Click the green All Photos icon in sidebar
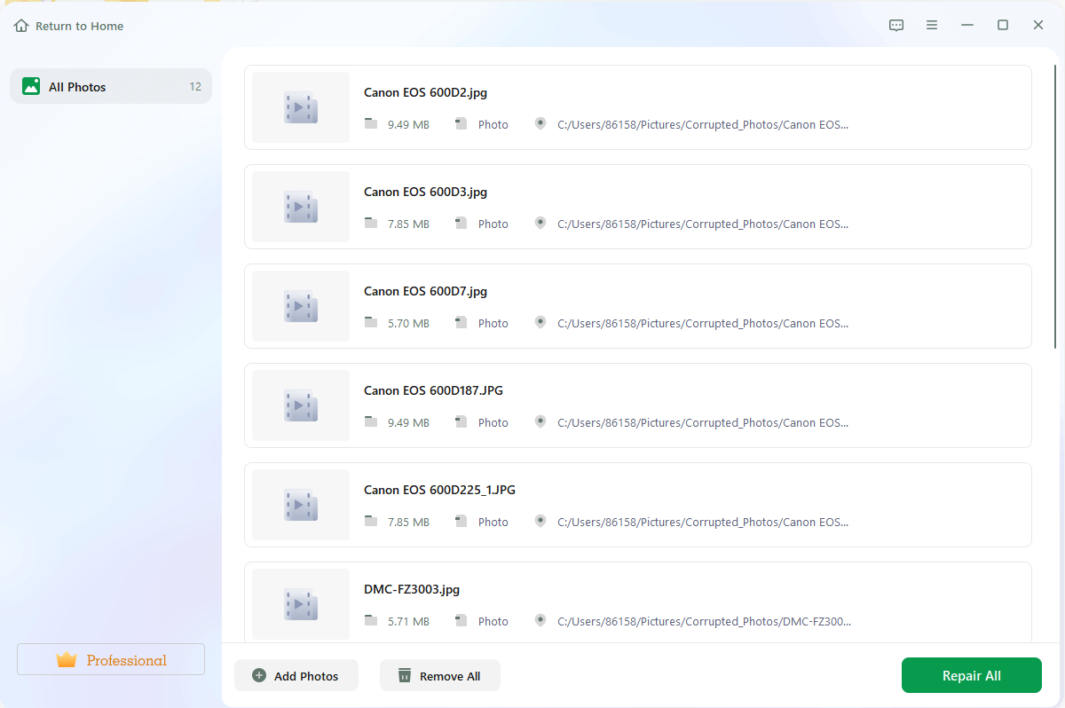Image resolution: width=1065 pixels, height=708 pixels. pyautogui.click(x=31, y=87)
